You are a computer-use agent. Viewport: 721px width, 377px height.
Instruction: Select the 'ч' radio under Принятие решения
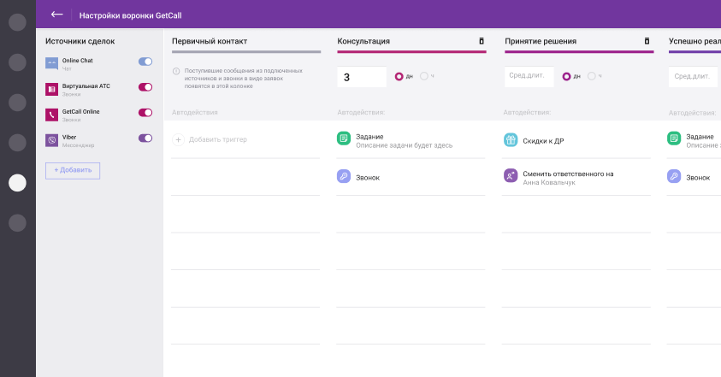(x=592, y=76)
